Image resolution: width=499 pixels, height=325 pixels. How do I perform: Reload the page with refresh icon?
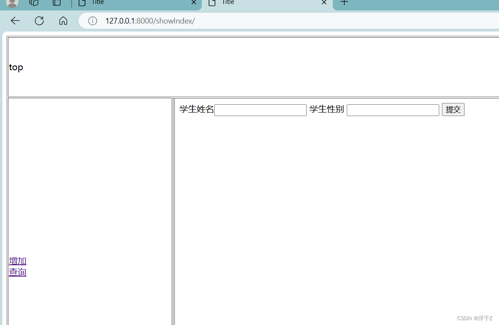39,21
